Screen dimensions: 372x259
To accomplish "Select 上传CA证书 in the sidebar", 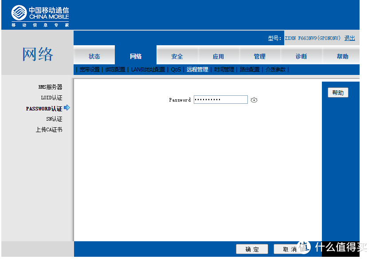I will [49, 129].
